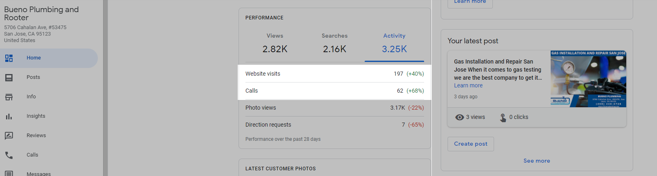The height and width of the screenshot is (176, 657).
Task: Click the 197 website visits value
Action: click(x=398, y=74)
